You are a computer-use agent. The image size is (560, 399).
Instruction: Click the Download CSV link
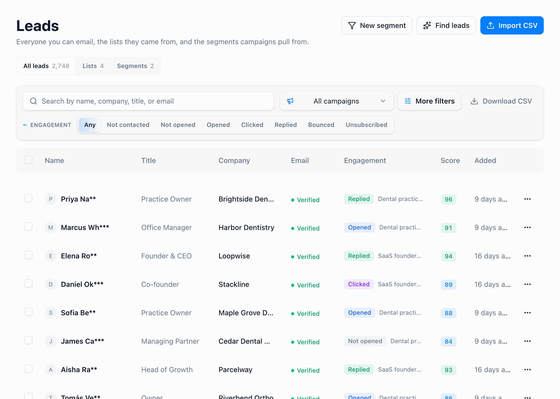501,101
